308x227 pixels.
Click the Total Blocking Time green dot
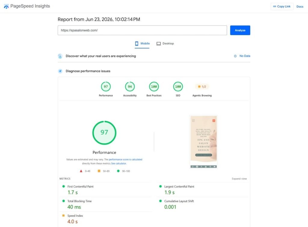(x=63, y=201)
